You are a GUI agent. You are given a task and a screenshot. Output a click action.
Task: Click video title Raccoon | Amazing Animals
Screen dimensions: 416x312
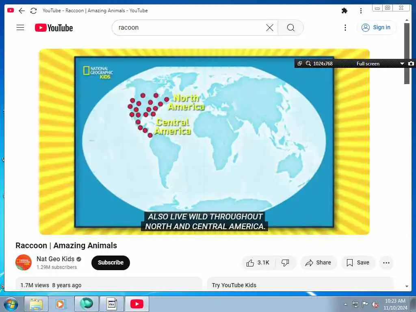coord(66,245)
